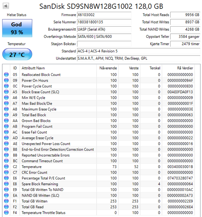
Task: Click status orb of Max Bad Block/Die row
Action: point(6,103)
